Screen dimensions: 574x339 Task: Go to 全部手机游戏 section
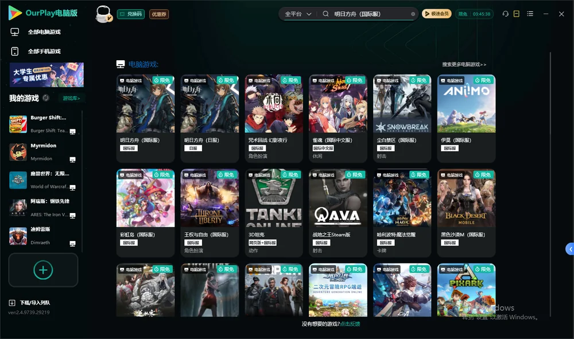coord(36,52)
